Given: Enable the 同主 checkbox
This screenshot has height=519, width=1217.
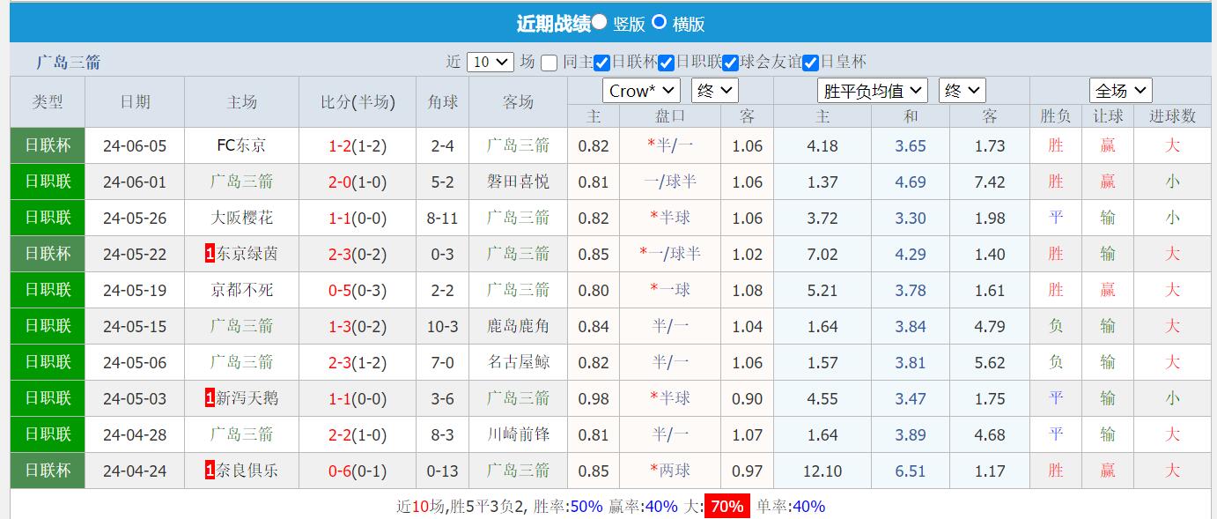Looking at the screenshot, I should click(550, 63).
